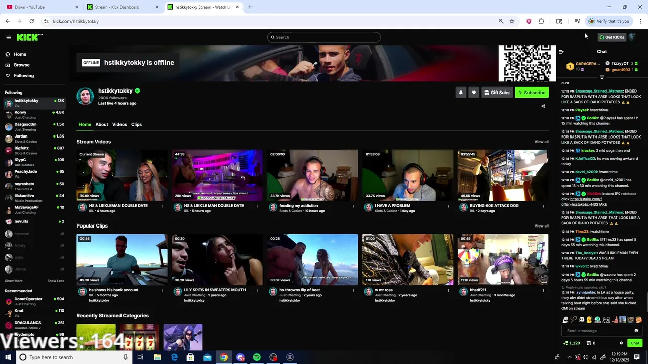
Task: Open PeachyJade channel in following list
Action: click(x=34, y=174)
